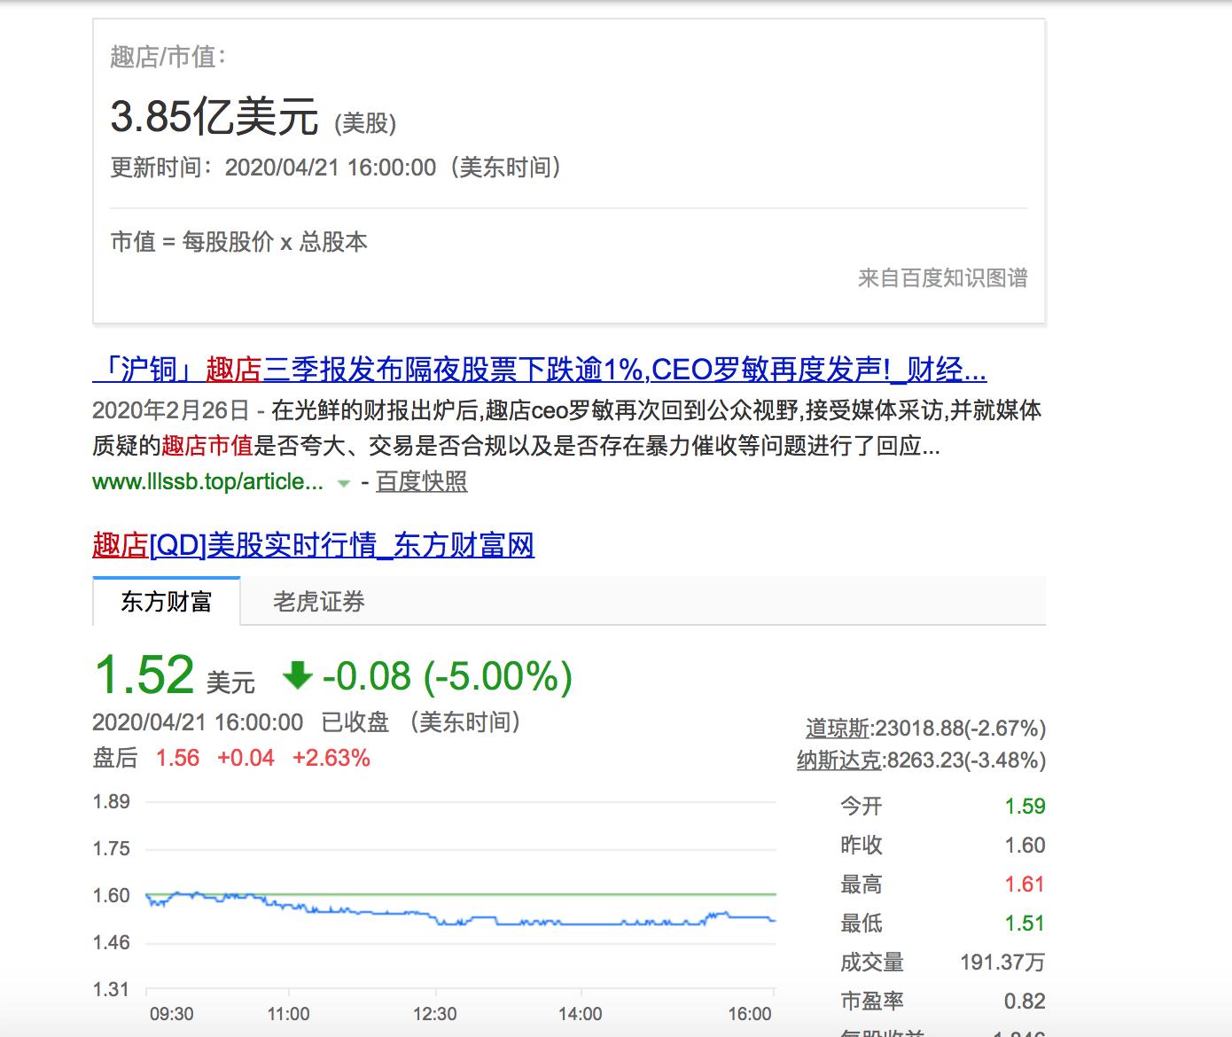
Task: Click the 市盈率 0.82 P/E value
Action: pyautogui.click(x=1025, y=1001)
